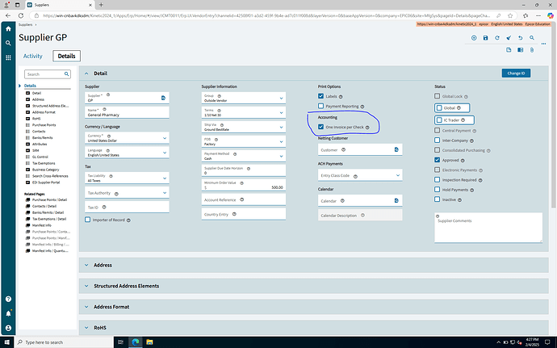Open Microsoft Edge in taskbar
557x348 pixels.
136,342
